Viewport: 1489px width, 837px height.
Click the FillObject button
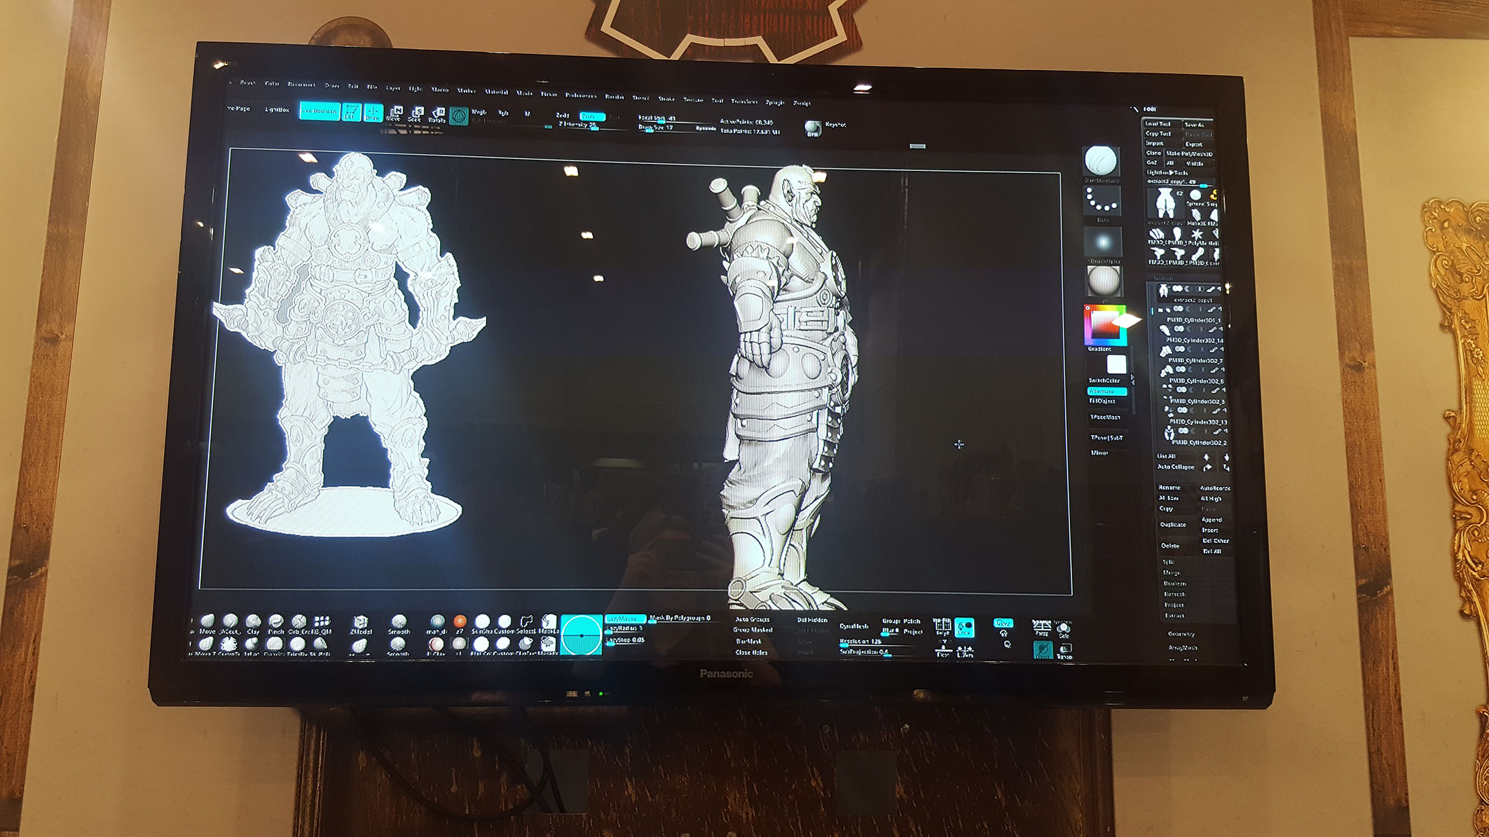tap(1102, 401)
